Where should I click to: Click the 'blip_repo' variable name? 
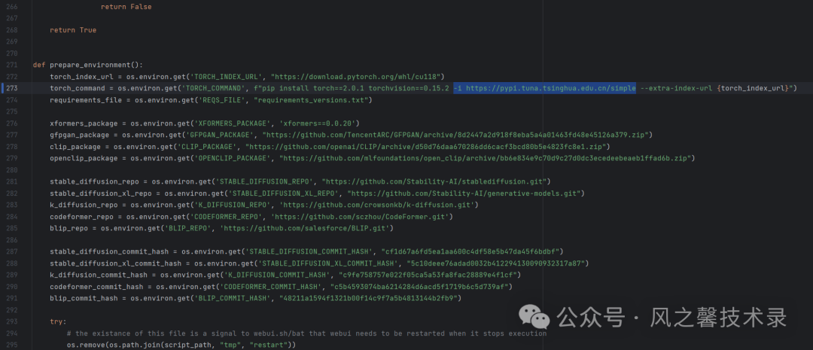(x=69, y=228)
